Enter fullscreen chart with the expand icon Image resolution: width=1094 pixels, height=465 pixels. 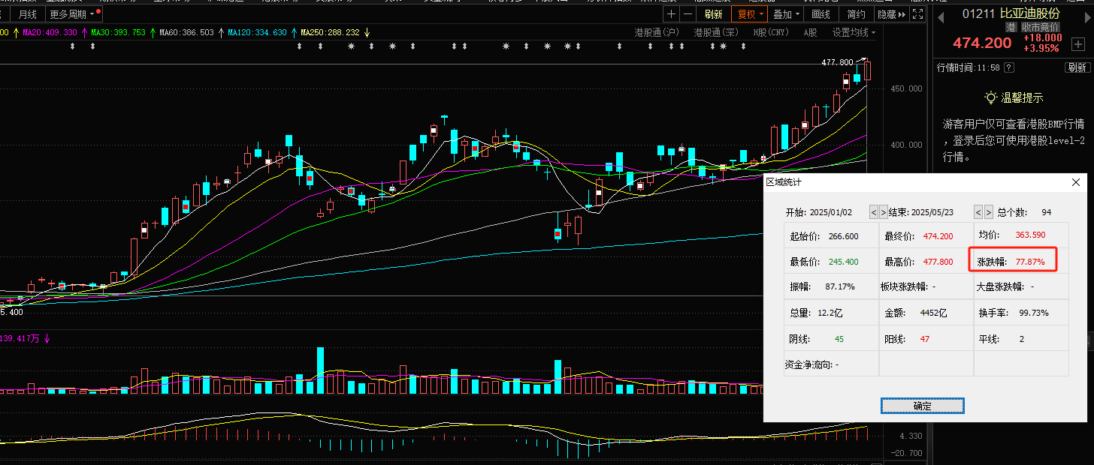point(917,14)
